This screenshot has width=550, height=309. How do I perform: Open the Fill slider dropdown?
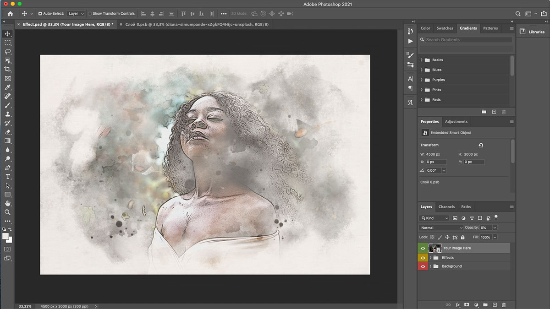pos(495,237)
